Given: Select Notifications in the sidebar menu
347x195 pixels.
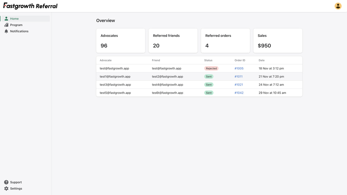Looking at the screenshot, I should (19, 31).
